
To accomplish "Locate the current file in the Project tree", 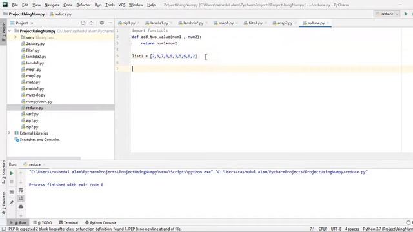I will pyautogui.click(x=83, y=23).
